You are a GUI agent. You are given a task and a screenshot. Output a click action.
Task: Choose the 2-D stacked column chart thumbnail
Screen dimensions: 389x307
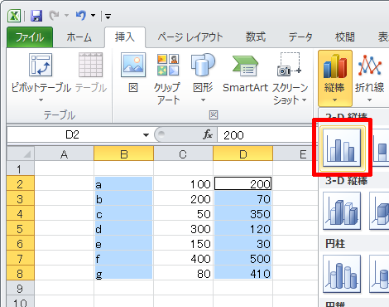(382, 148)
